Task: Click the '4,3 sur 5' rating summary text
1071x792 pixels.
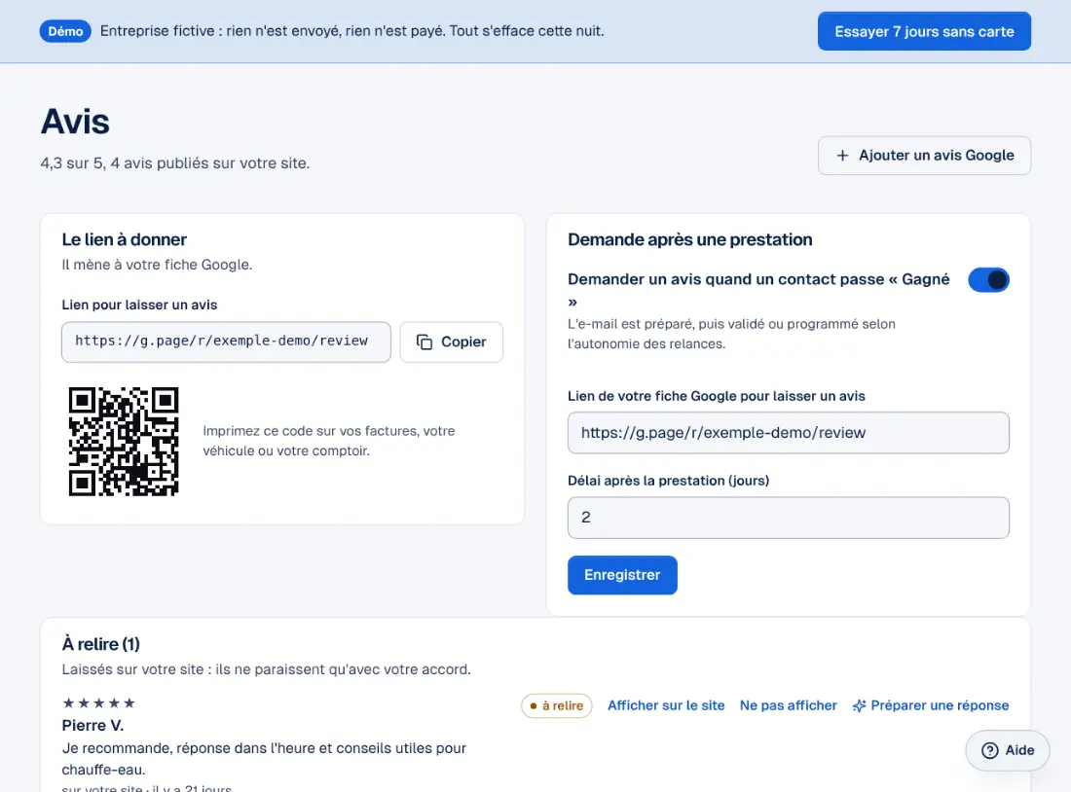Action: click(x=175, y=163)
